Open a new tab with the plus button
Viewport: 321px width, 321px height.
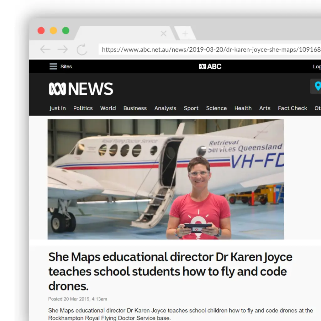185,33
